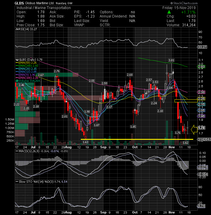Click the 1.63 August low label
Viewport: 211px width, 215px height.
pyautogui.click(x=86, y=142)
